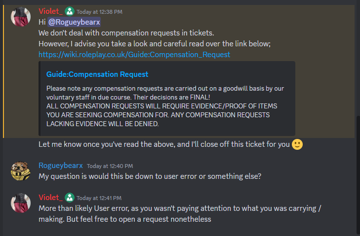This screenshot has height=236, width=360.
Task: Click the Rogueybearx username above the 12:40 PM message
Action: (x=60, y=166)
